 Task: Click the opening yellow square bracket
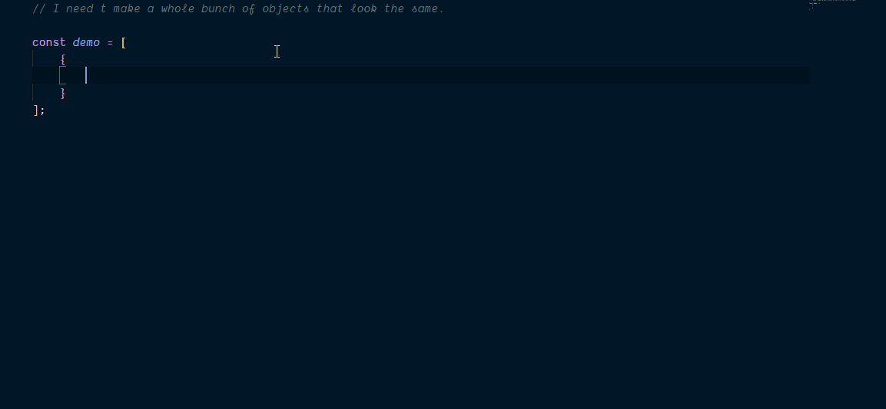124,43
